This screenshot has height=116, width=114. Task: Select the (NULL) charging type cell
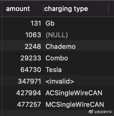point(57,35)
